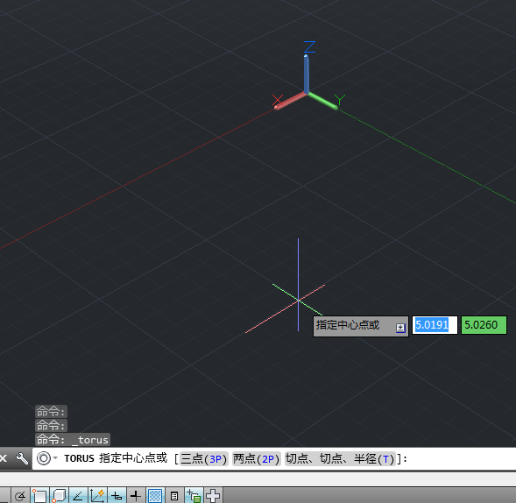Toggle Lineweight display status button
This screenshot has height=503, width=516.
pyautogui.click(x=136, y=495)
